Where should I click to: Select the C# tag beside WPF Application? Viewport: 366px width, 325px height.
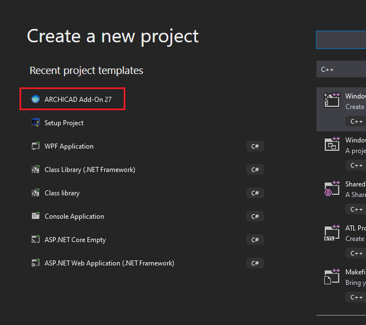tap(255, 146)
